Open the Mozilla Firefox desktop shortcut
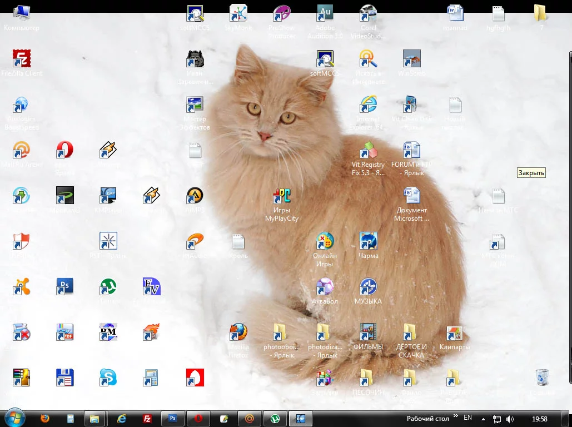The image size is (572, 427). tap(238, 332)
